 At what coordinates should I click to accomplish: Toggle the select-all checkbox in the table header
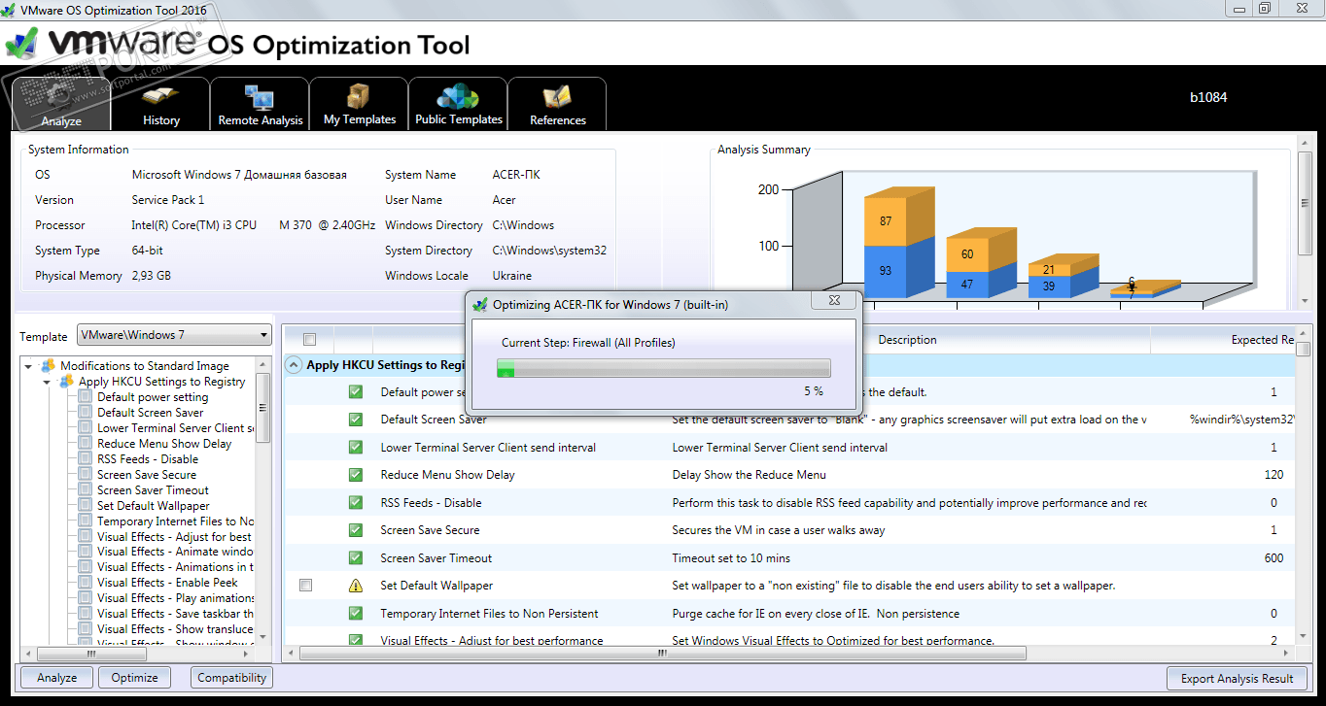310,340
